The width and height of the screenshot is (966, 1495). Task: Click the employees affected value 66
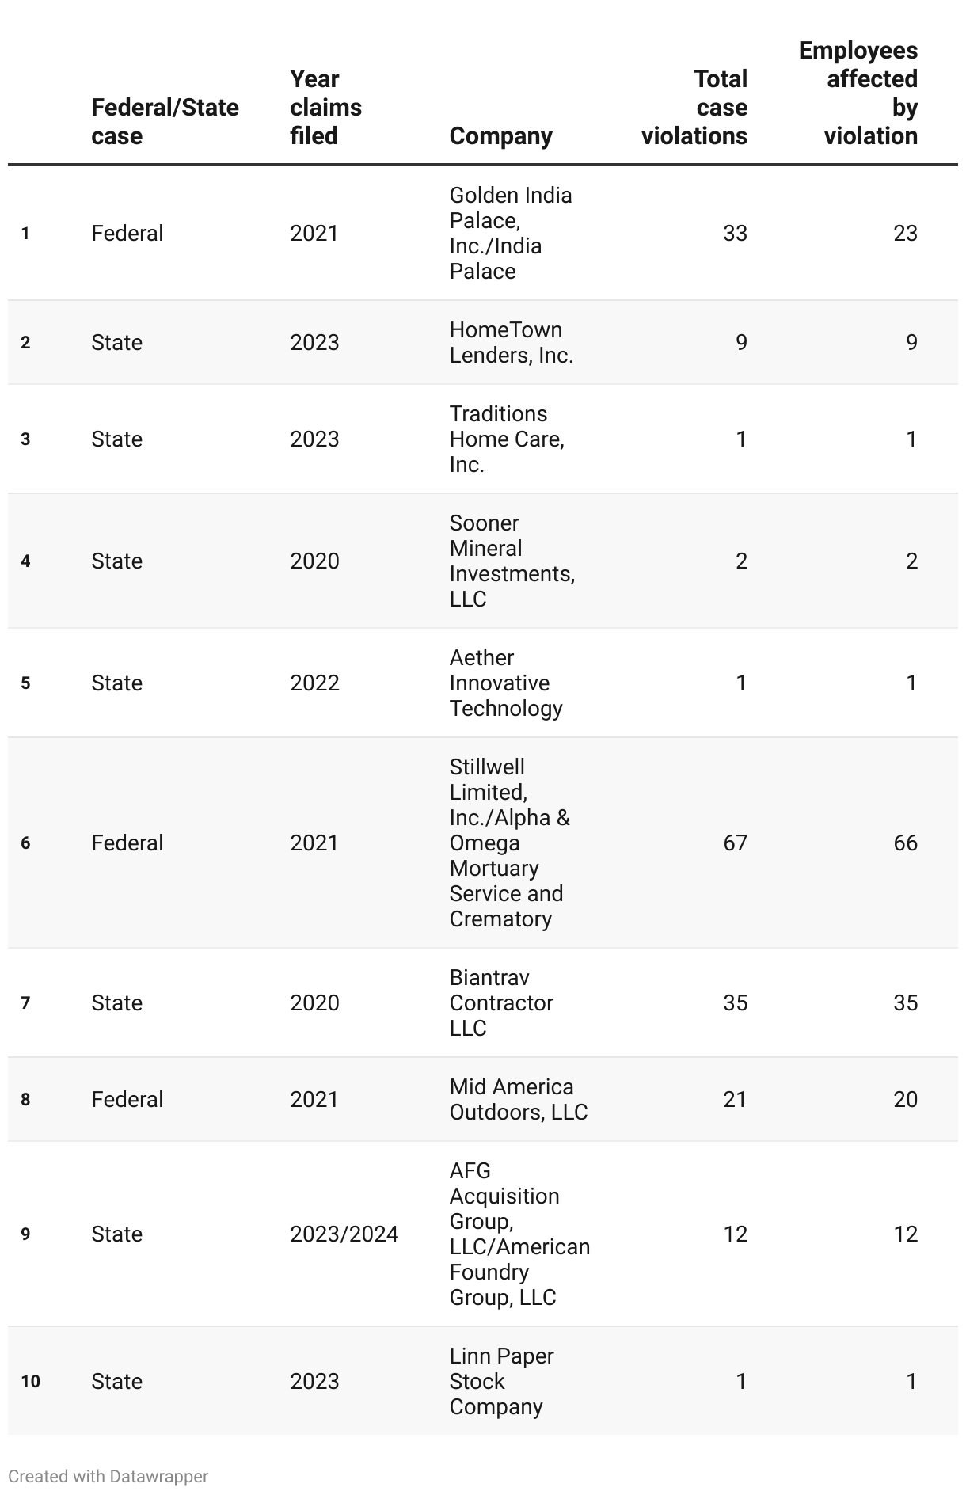tap(905, 843)
